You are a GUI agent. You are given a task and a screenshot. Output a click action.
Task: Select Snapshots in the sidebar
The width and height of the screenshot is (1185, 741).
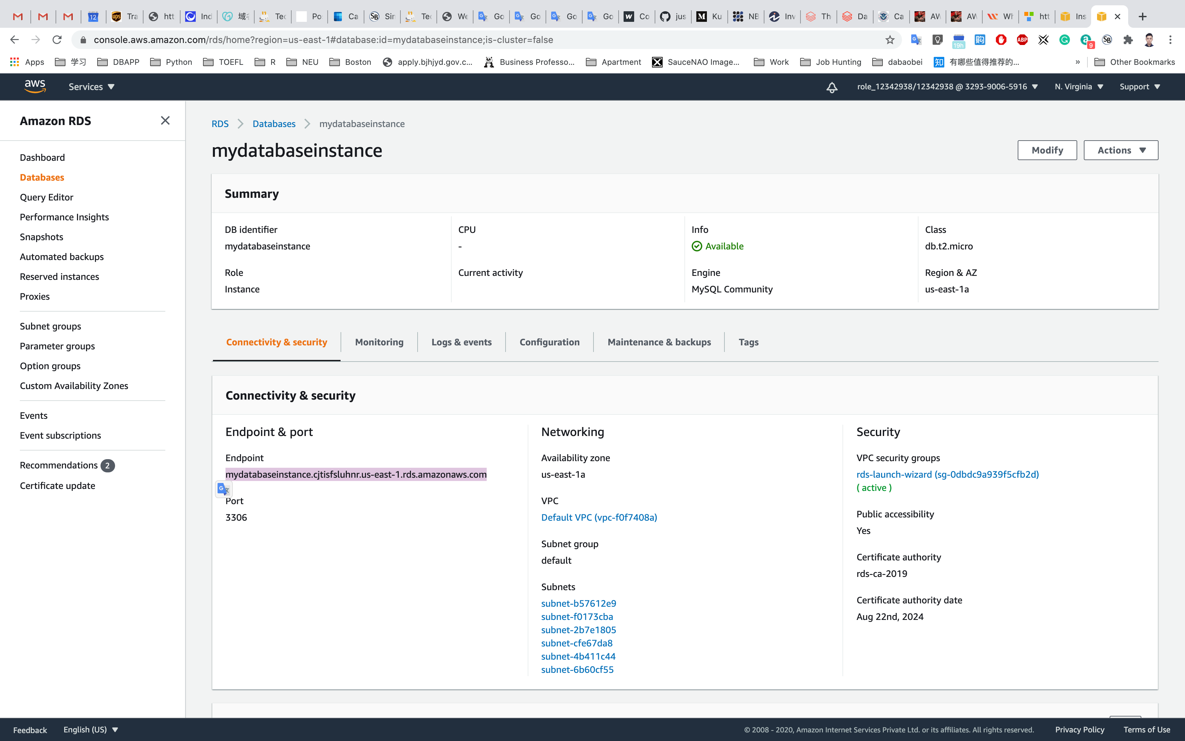tap(42, 237)
